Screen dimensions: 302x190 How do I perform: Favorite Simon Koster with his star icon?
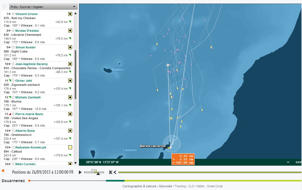13,47
